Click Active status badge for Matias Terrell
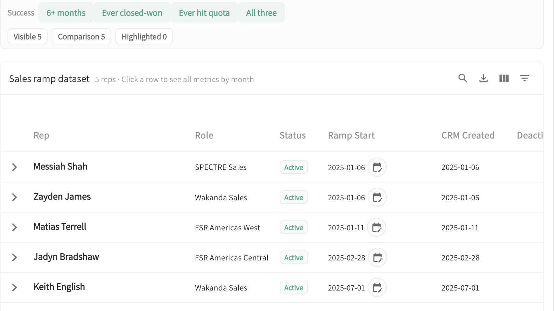This screenshot has height=311, width=554. point(294,227)
